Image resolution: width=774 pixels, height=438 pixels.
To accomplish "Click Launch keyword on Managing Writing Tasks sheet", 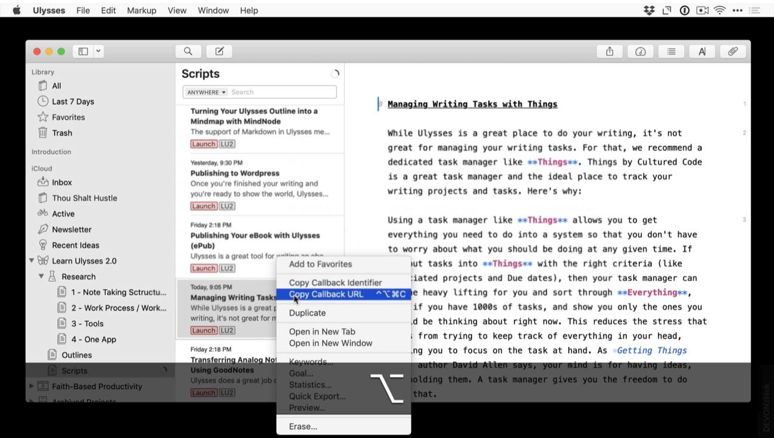I will click(204, 330).
